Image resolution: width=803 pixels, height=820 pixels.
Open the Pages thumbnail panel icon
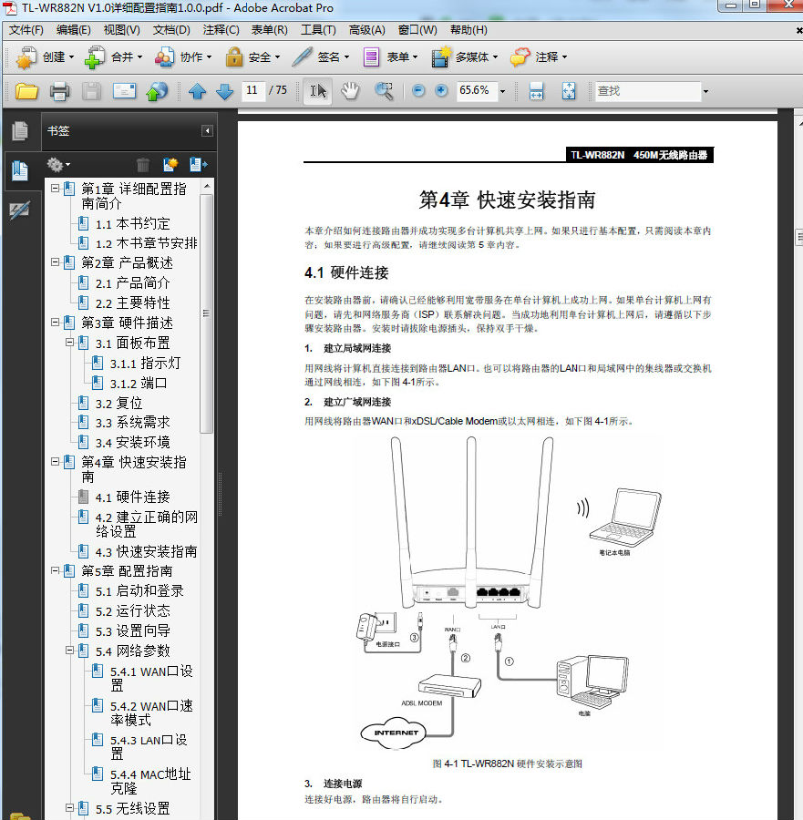(20, 130)
